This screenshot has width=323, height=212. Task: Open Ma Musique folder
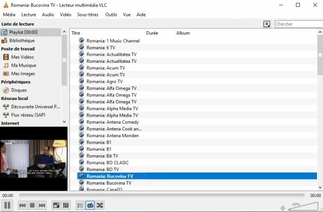[x=24, y=66]
